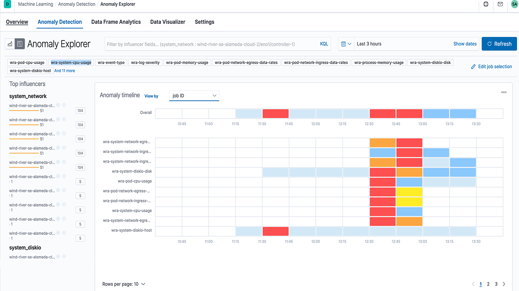
Task: Open the calendar quick date menu
Action: point(346,44)
